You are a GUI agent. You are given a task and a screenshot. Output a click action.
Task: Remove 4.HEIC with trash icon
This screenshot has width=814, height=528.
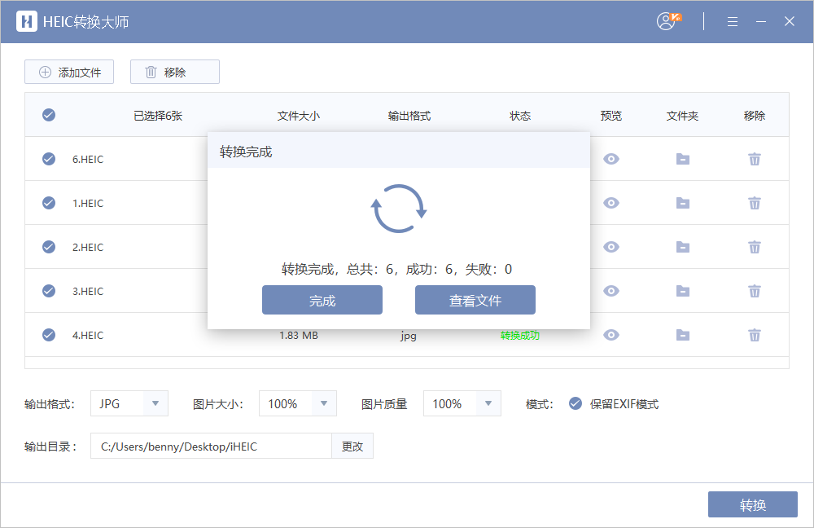pyautogui.click(x=755, y=335)
